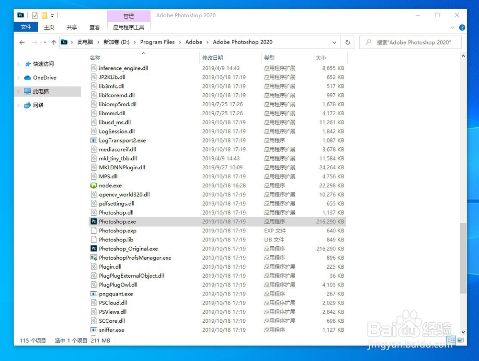Click the Ps icon in the title bar
Screen dimensions: 479x361
pos(21,15)
